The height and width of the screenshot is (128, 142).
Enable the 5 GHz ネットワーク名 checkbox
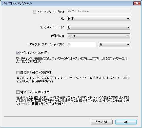pos(34,12)
